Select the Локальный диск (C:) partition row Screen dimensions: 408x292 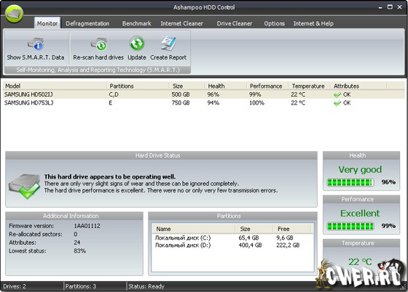pyautogui.click(x=232, y=238)
